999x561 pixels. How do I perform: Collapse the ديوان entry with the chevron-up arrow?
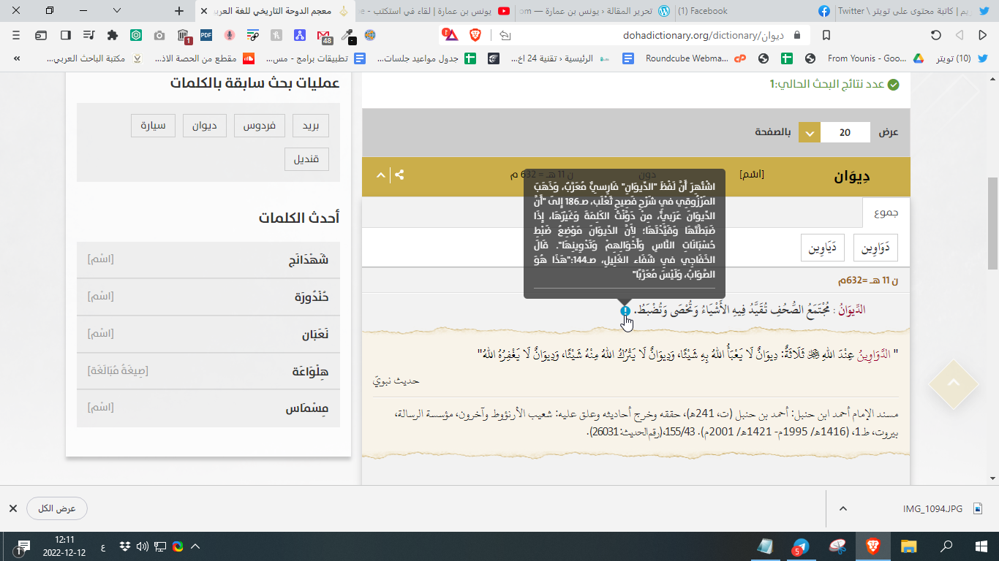[x=380, y=175]
